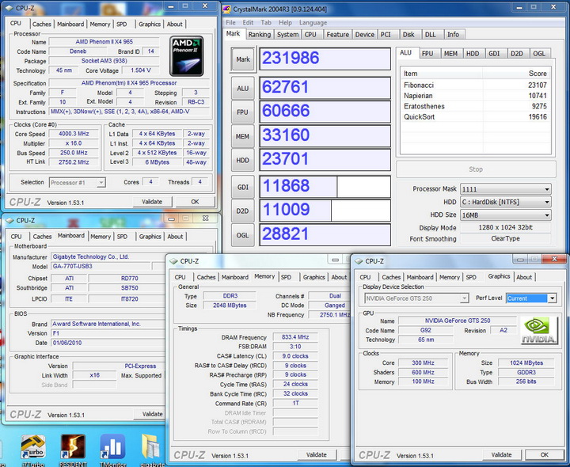Click the 231986 total Mark score field
This screenshot has height=467, width=570.
[325, 59]
